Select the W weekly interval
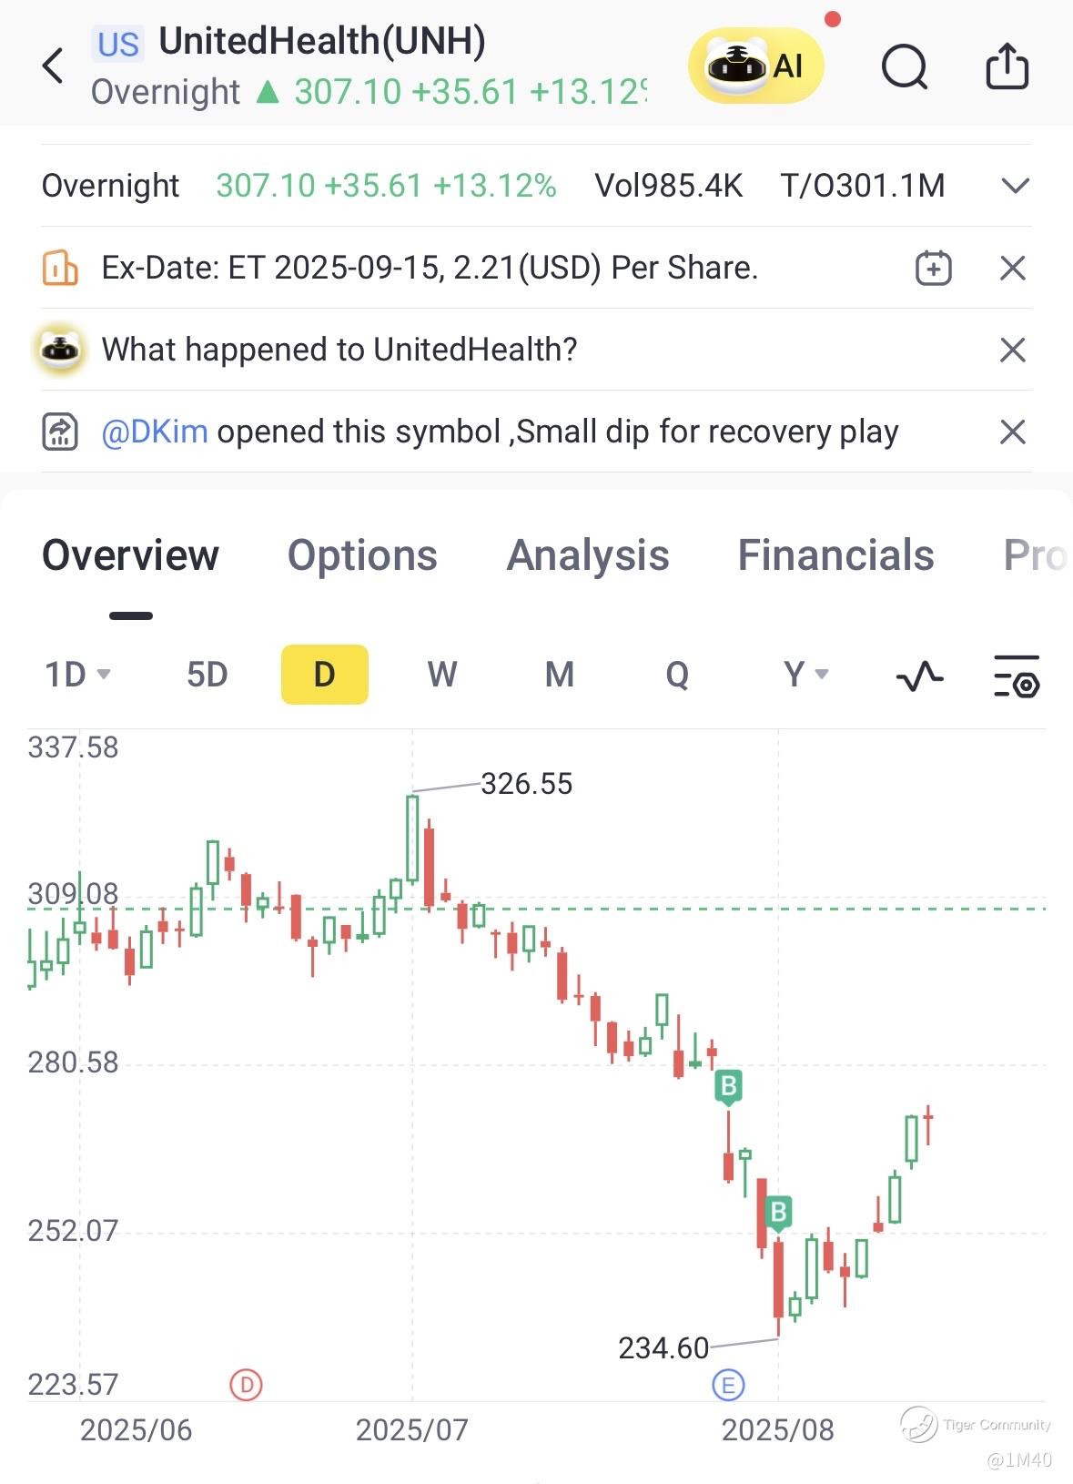The height and width of the screenshot is (1484, 1073). (442, 675)
